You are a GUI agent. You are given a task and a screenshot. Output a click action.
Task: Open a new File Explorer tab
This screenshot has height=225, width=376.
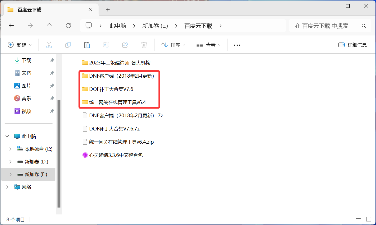click(x=108, y=9)
